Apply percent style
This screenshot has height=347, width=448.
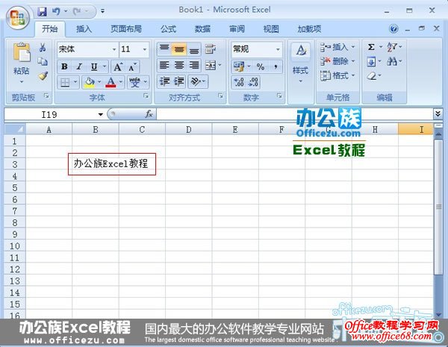(x=261, y=67)
